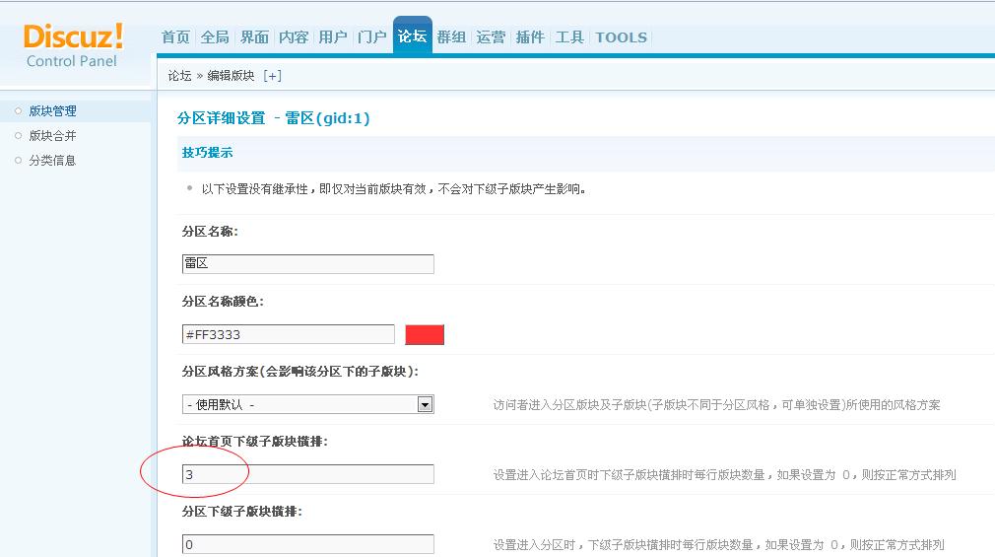Open the 首页 tab

pos(175,37)
